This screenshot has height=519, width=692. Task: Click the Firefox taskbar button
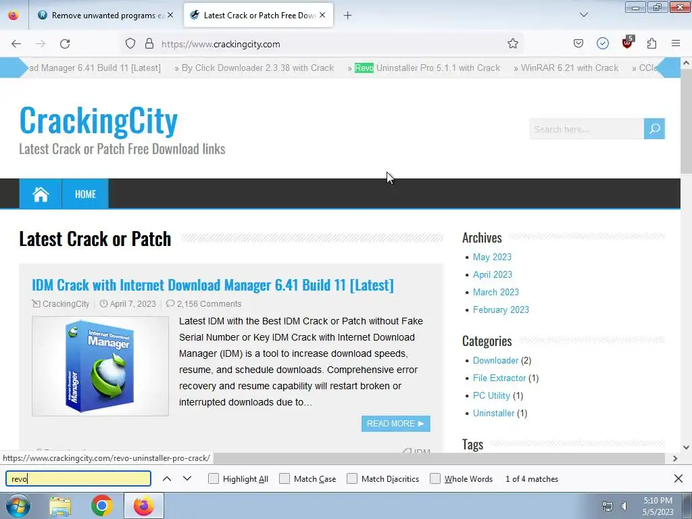coord(144,506)
